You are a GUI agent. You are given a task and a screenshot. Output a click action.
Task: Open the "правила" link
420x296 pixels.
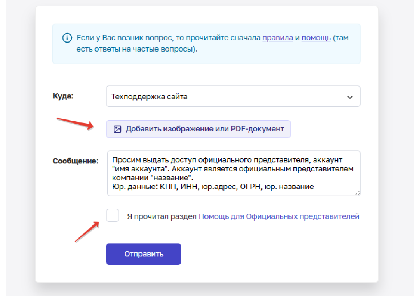[x=278, y=38]
